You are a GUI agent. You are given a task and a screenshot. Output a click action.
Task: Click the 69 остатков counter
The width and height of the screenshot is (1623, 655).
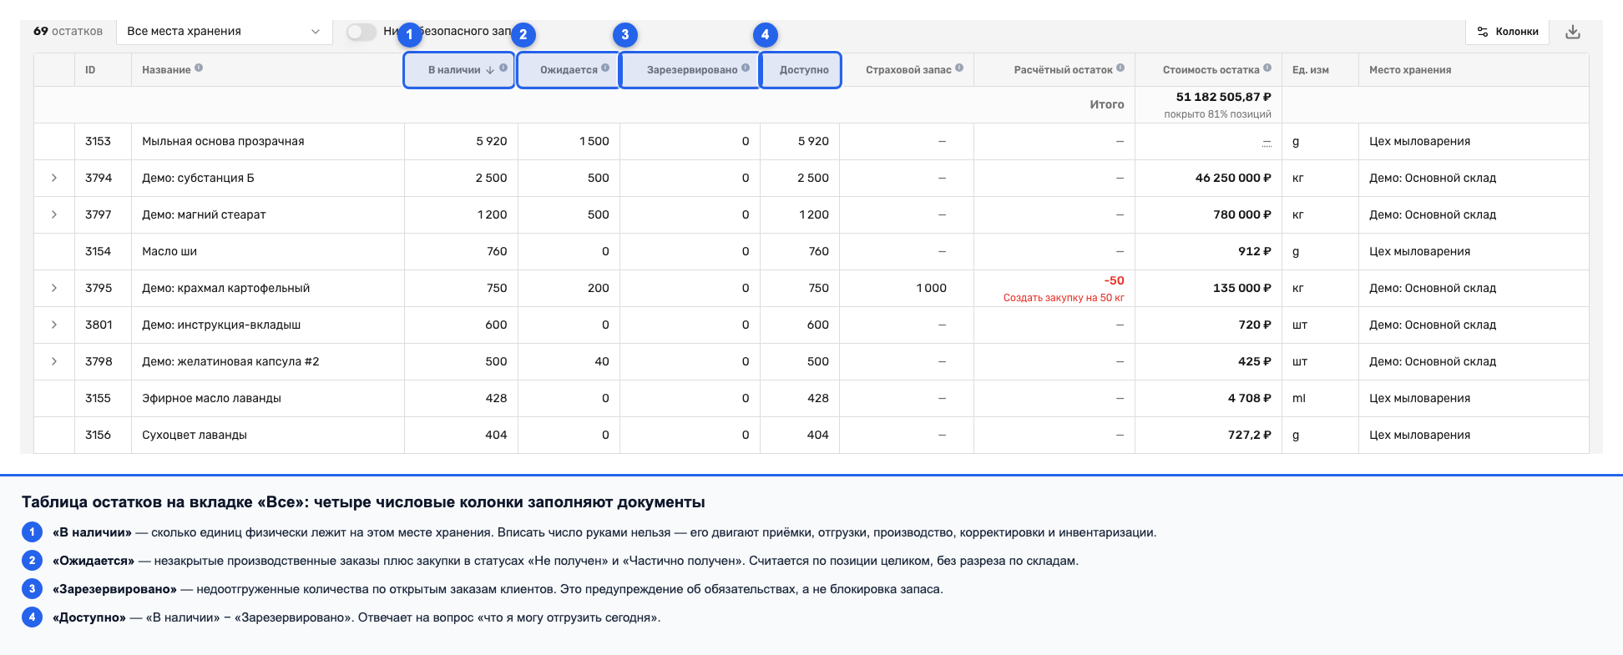68,31
